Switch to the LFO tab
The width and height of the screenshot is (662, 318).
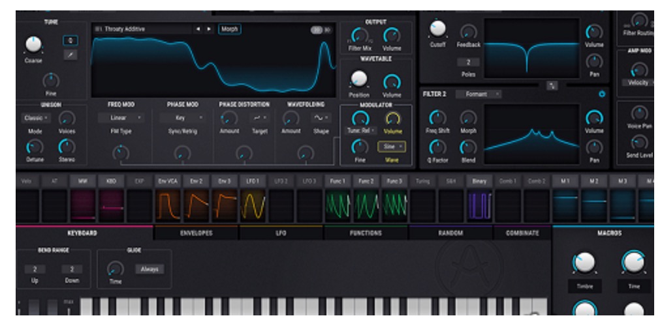pyautogui.click(x=281, y=233)
